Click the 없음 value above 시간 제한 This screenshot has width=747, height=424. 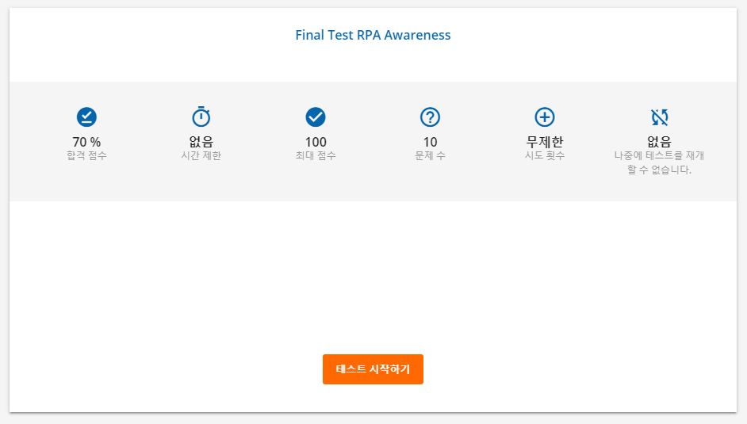201,142
